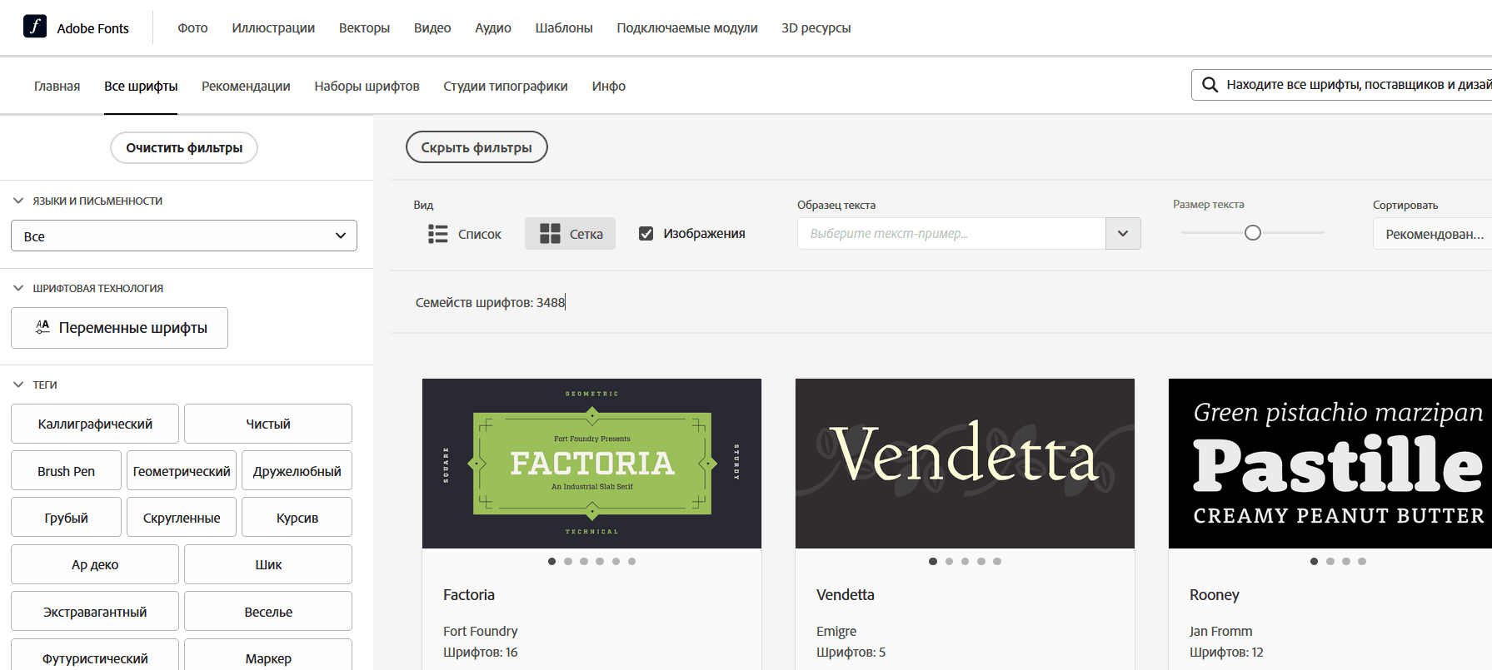Open the Vendetta preview image
This screenshot has height=670, width=1492.
click(x=965, y=464)
